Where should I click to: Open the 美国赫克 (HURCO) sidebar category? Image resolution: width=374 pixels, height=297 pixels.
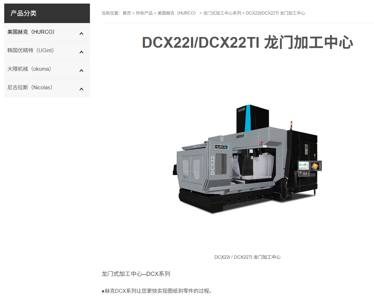tap(31, 32)
